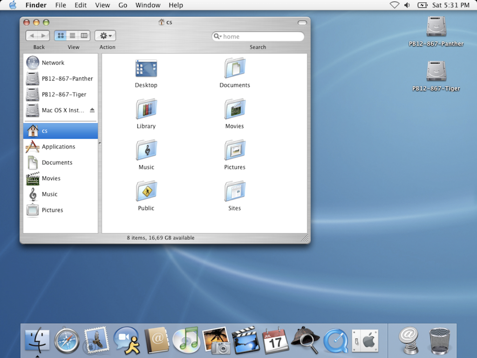
Task: Click the AirPort status icon in menu bar
Action: 395,5
